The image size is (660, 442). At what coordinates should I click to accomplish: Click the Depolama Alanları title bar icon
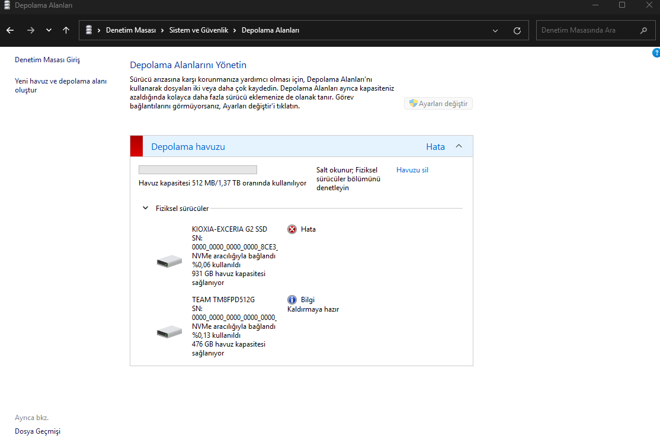(7, 5)
